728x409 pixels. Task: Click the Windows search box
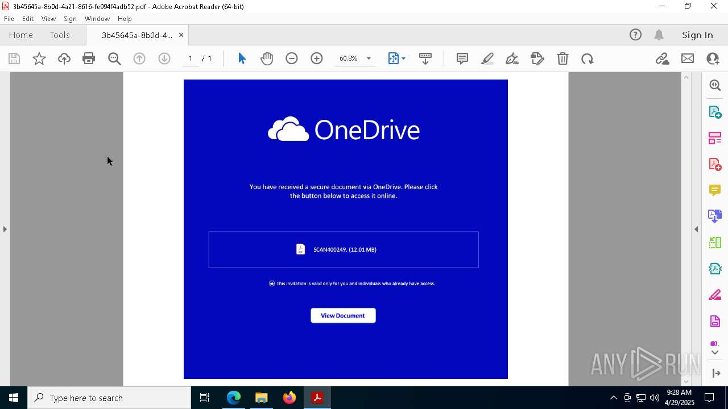click(x=109, y=398)
